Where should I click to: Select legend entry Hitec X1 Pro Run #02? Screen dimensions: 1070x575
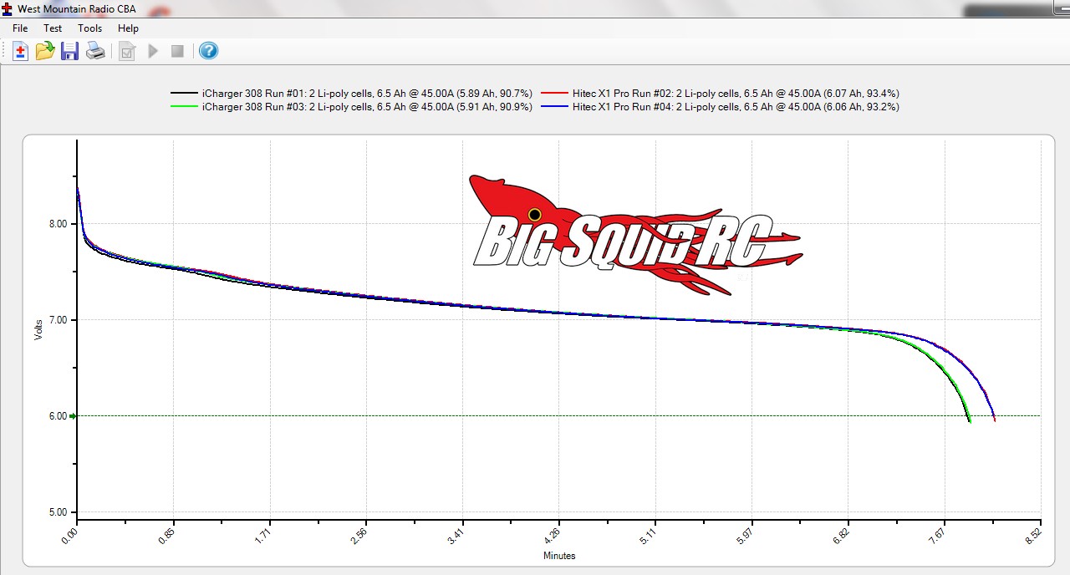tap(736, 94)
